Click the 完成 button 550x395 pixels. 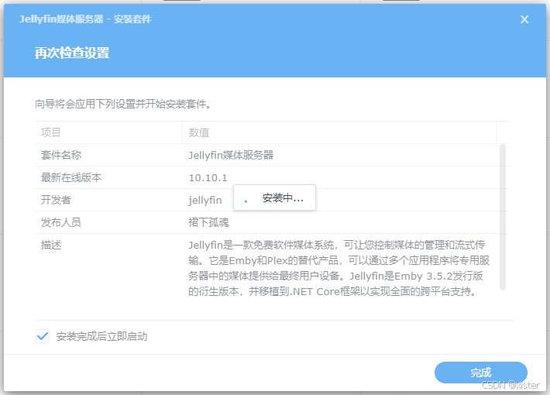(480, 373)
